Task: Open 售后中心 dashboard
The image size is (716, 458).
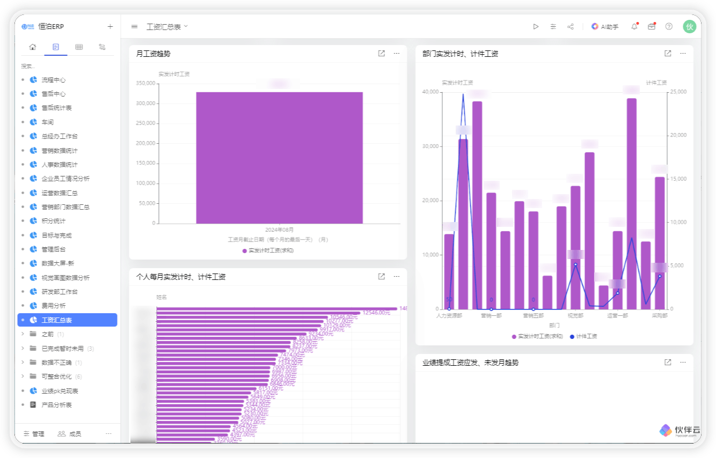Action: click(54, 94)
